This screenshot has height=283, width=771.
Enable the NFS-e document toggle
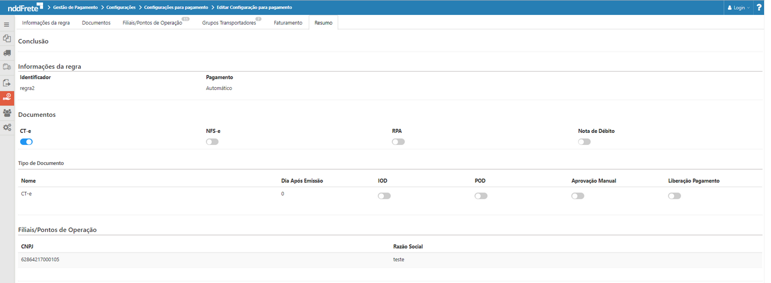[212, 141]
